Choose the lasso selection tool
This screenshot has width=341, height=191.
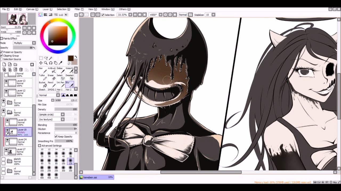pos(46,58)
